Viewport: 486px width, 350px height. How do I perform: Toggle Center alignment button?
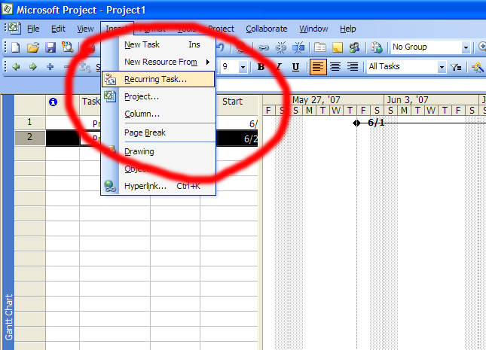[x=335, y=67]
